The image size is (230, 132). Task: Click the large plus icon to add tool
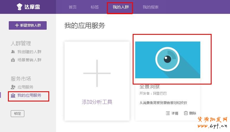point(97,73)
